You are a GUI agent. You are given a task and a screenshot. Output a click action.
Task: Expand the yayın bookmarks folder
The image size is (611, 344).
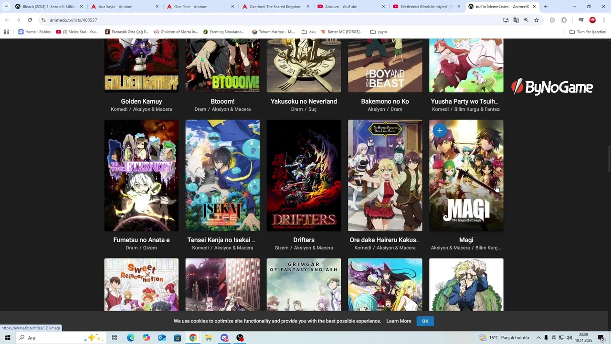(379, 32)
